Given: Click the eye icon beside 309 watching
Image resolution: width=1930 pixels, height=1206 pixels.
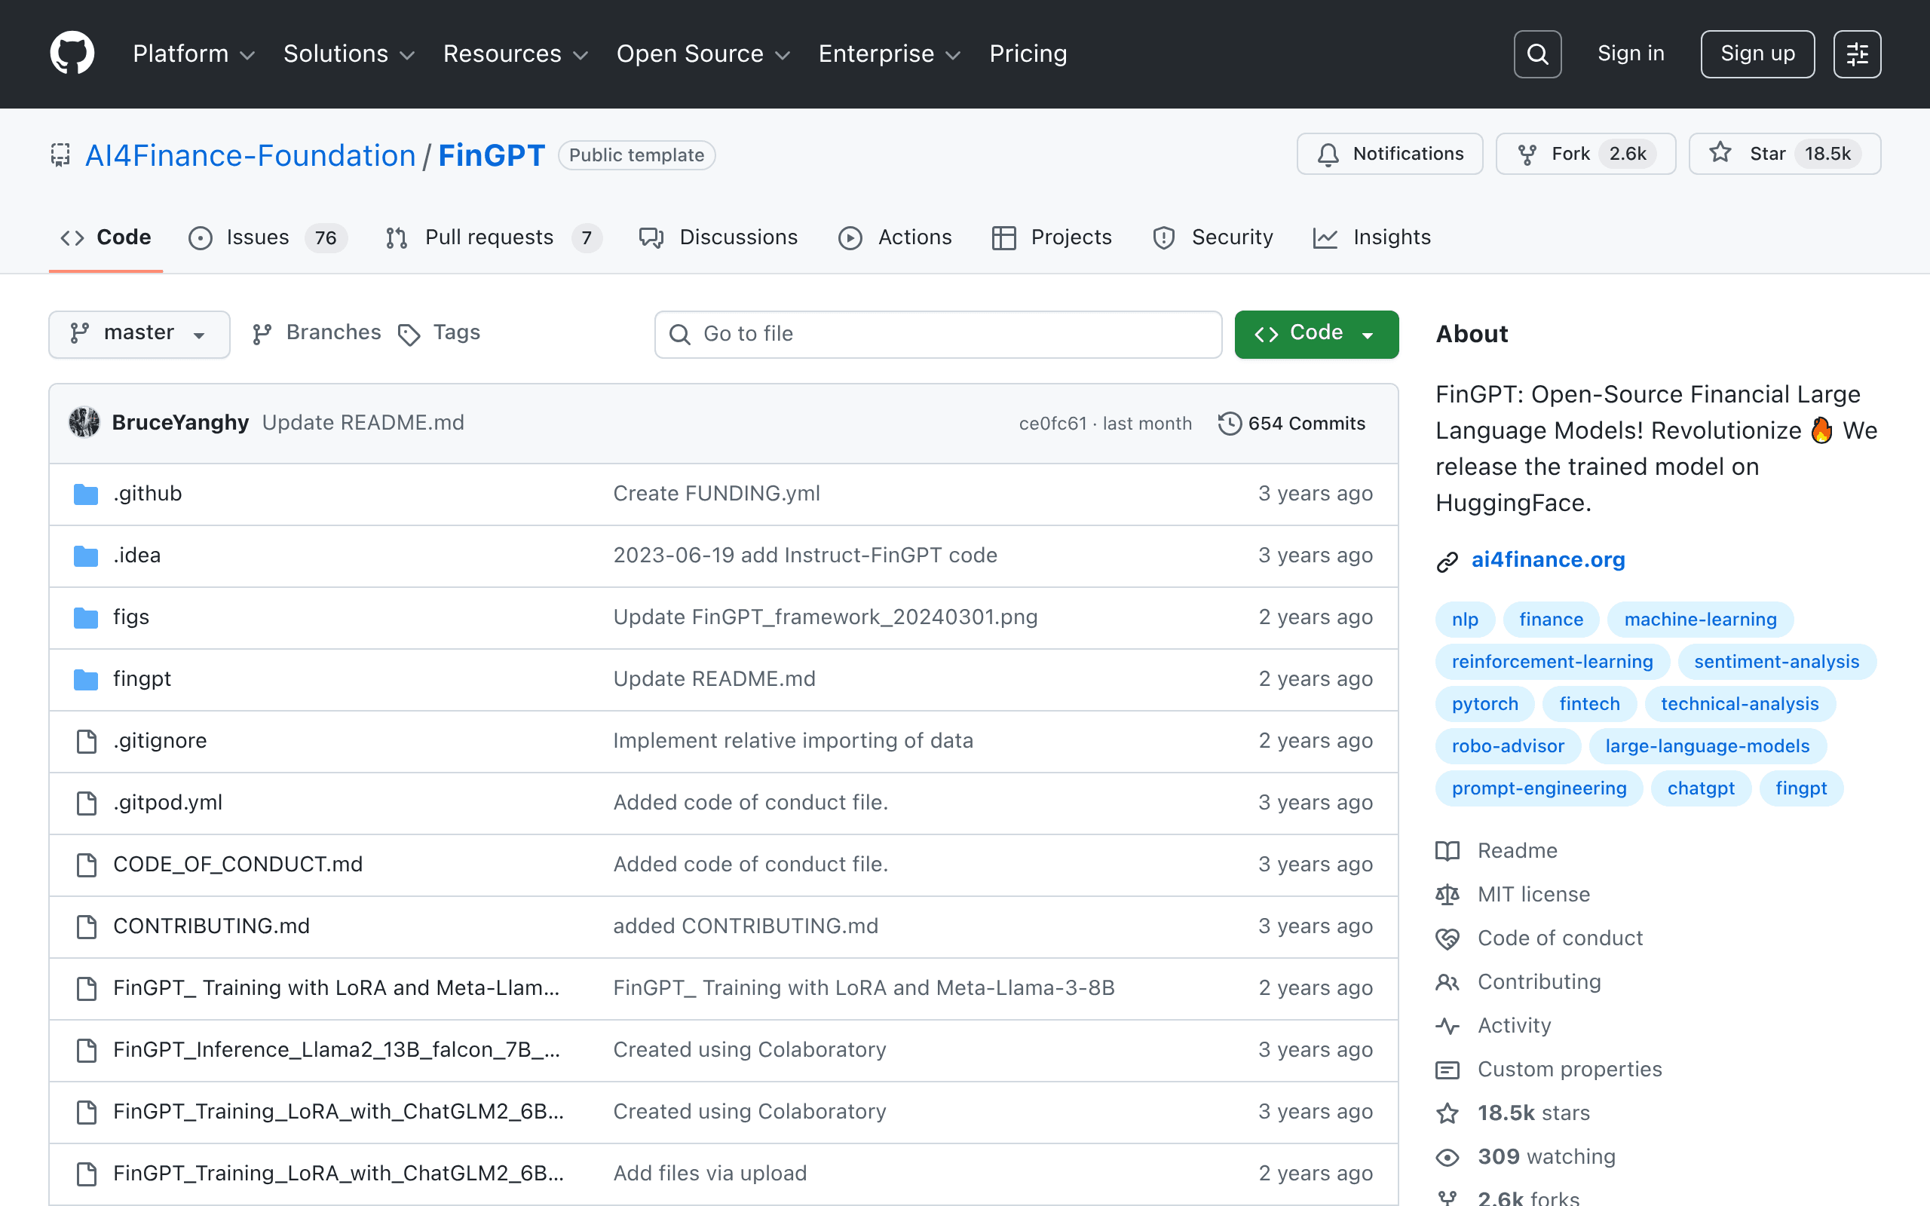Looking at the screenshot, I should pyautogui.click(x=1447, y=1157).
